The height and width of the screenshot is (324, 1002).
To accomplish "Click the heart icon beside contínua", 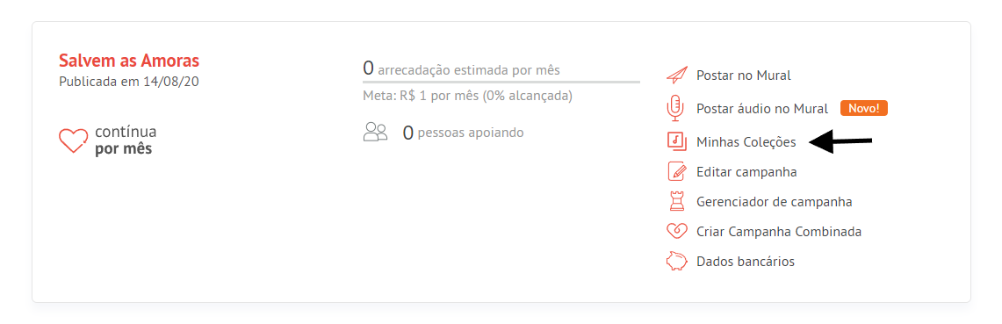I will [x=73, y=140].
